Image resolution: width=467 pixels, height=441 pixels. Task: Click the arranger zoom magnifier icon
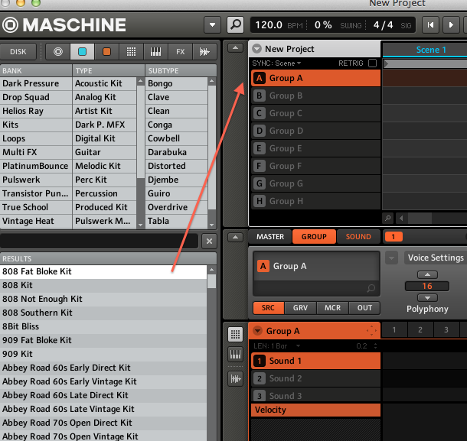coord(388,219)
